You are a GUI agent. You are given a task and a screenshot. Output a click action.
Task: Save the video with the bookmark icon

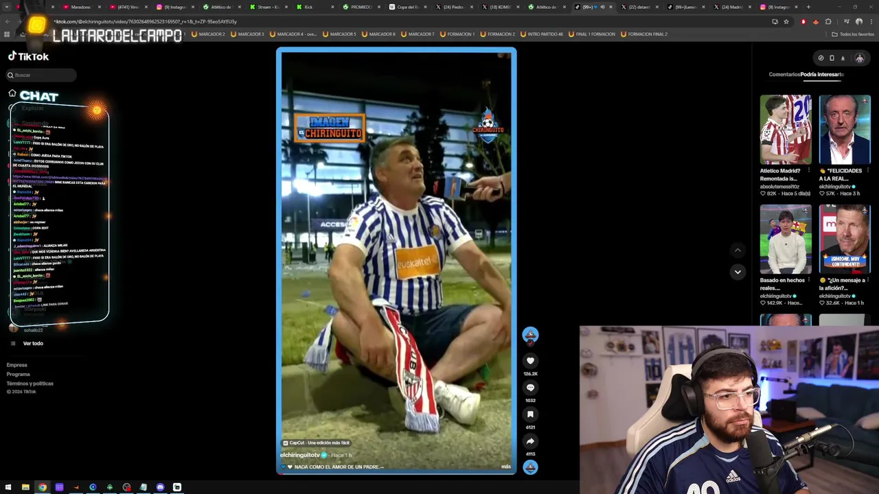click(530, 414)
